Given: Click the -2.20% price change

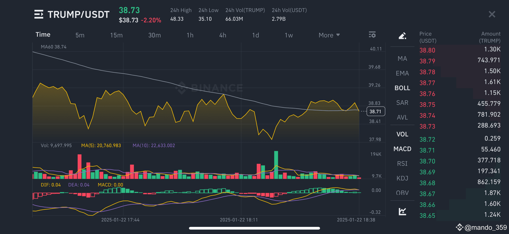Looking at the screenshot, I should (151, 20).
